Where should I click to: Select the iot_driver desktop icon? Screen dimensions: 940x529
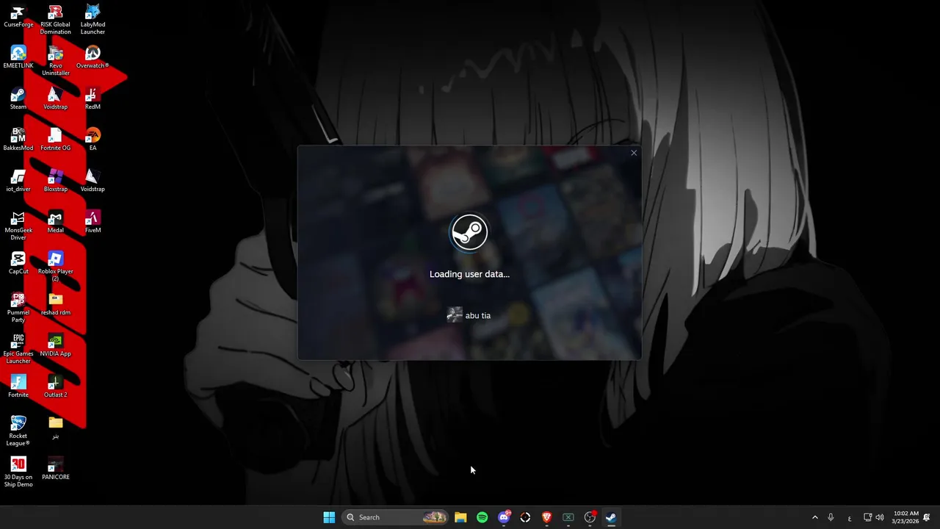(x=18, y=181)
